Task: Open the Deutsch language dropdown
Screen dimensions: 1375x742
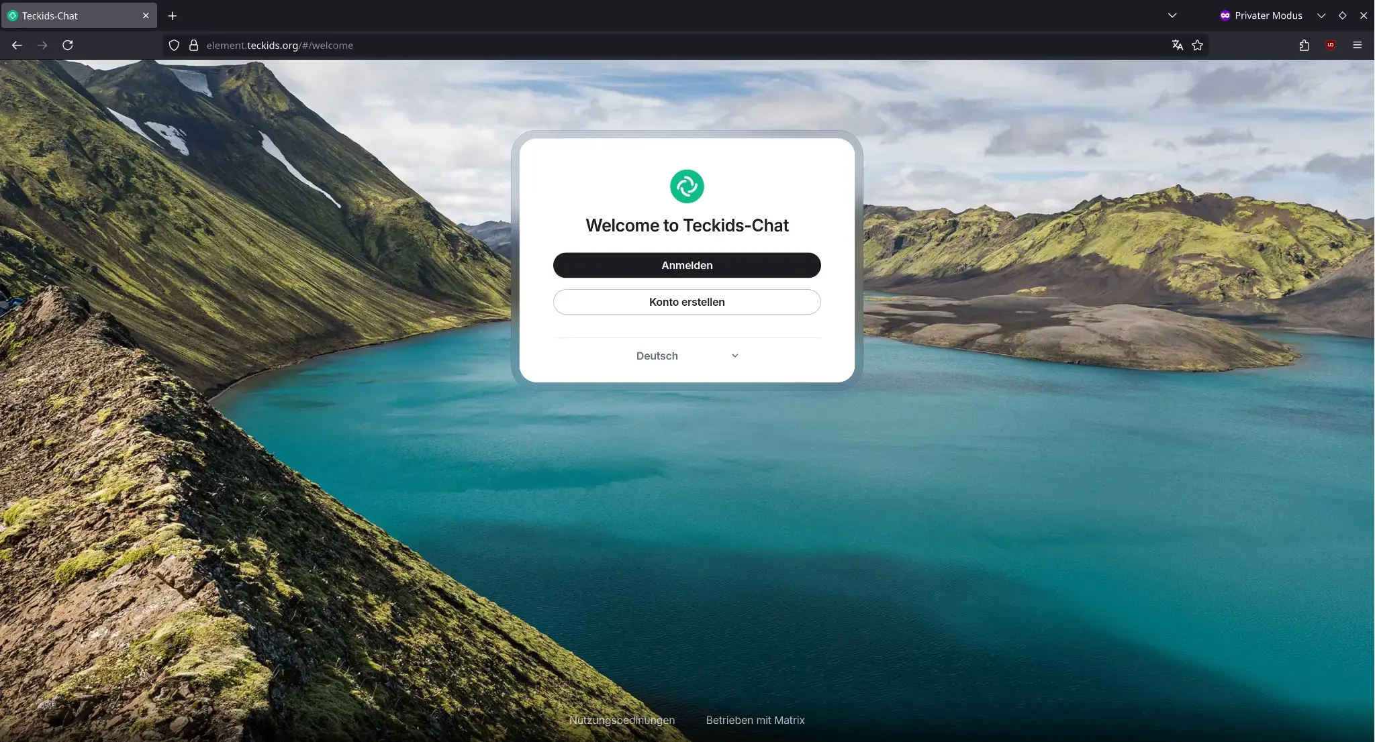Action: point(687,356)
